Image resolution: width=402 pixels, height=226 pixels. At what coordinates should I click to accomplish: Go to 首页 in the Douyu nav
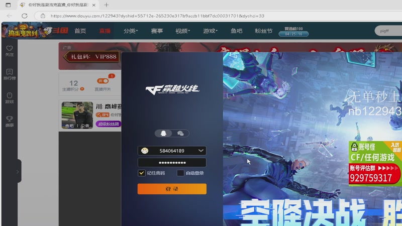pos(80,31)
